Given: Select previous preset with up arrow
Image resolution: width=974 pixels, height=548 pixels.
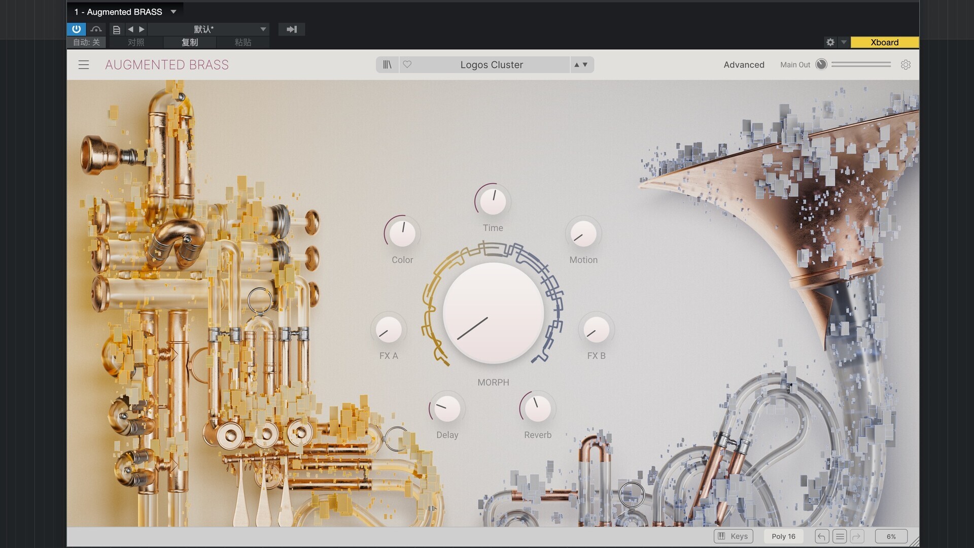Looking at the screenshot, I should 576,64.
